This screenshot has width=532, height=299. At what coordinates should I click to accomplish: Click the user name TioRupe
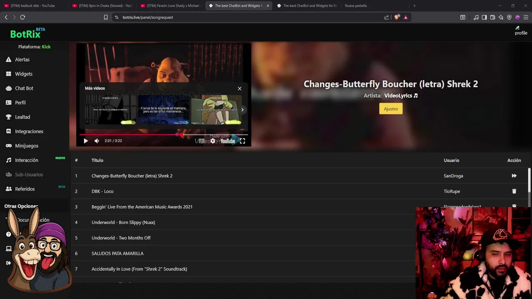(x=452, y=191)
